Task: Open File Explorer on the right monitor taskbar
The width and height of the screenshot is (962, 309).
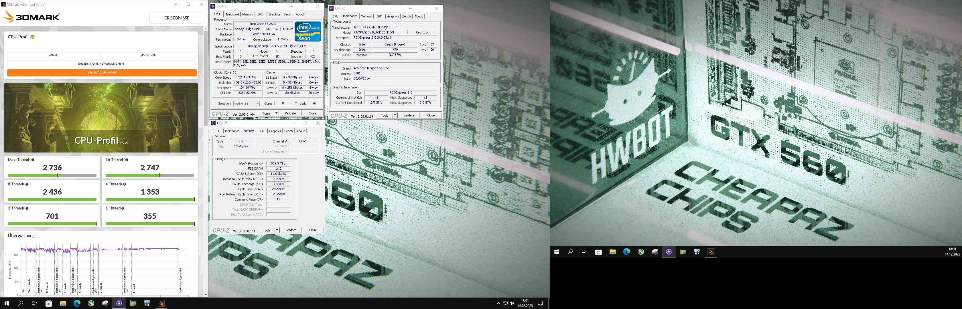Action: pyautogui.click(x=612, y=252)
